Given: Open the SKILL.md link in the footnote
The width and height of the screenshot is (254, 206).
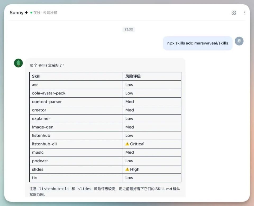Looking at the screenshot, I should [x=164, y=189].
